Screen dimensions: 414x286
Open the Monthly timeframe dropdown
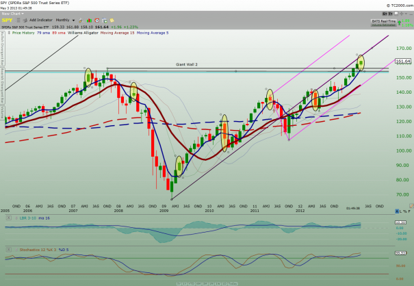click(65, 20)
